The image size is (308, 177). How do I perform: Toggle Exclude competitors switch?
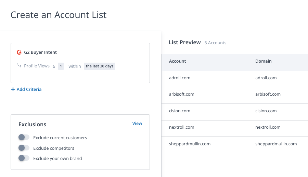pyautogui.click(x=24, y=148)
